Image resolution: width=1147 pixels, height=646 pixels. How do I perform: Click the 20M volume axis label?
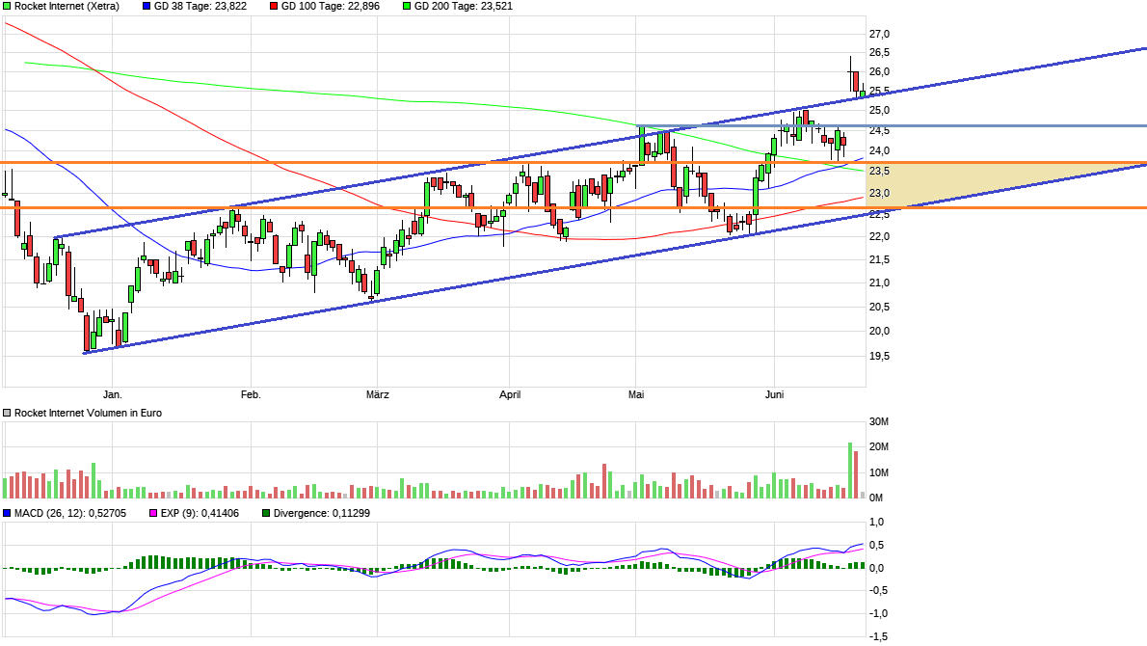coord(878,447)
